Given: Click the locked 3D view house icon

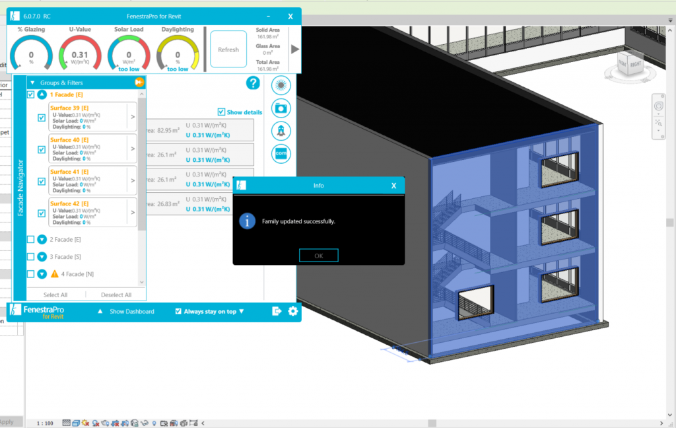Looking at the screenshot, I should [x=135, y=423].
